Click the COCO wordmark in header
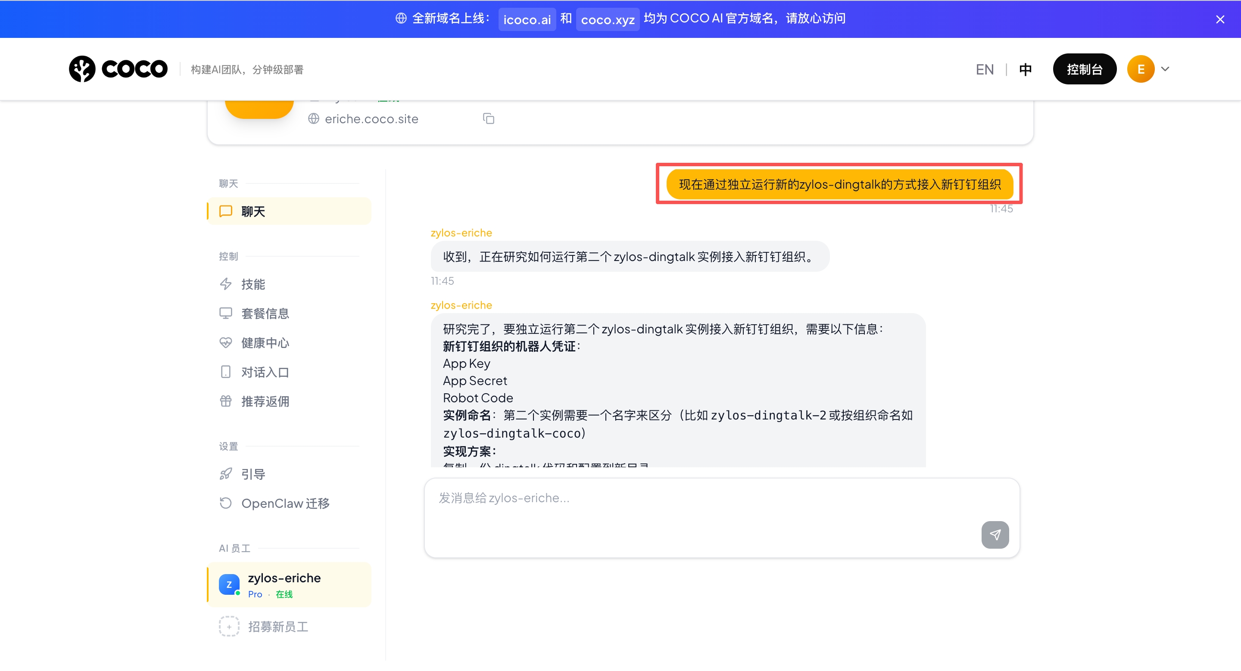 point(134,69)
